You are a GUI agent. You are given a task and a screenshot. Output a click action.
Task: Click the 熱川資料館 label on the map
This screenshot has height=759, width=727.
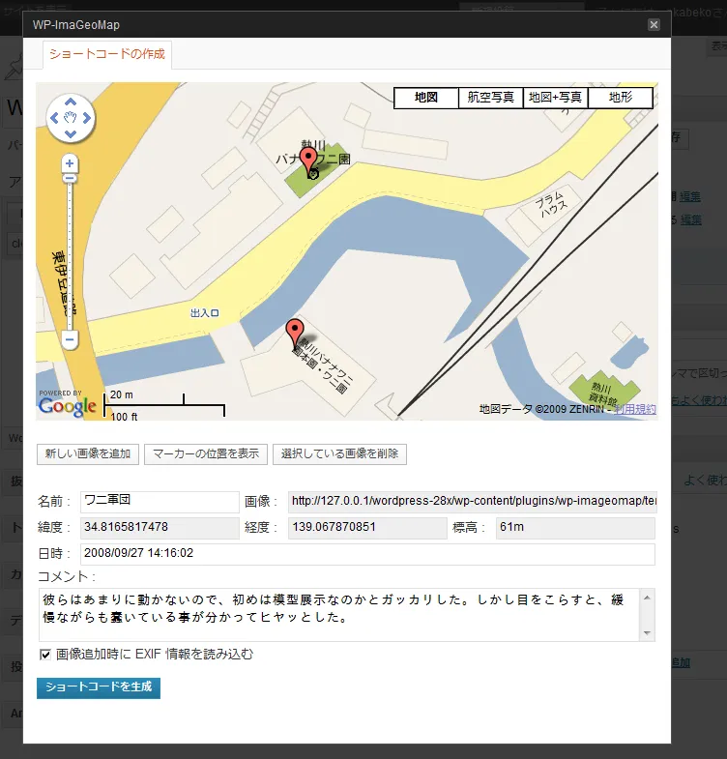[x=603, y=394]
